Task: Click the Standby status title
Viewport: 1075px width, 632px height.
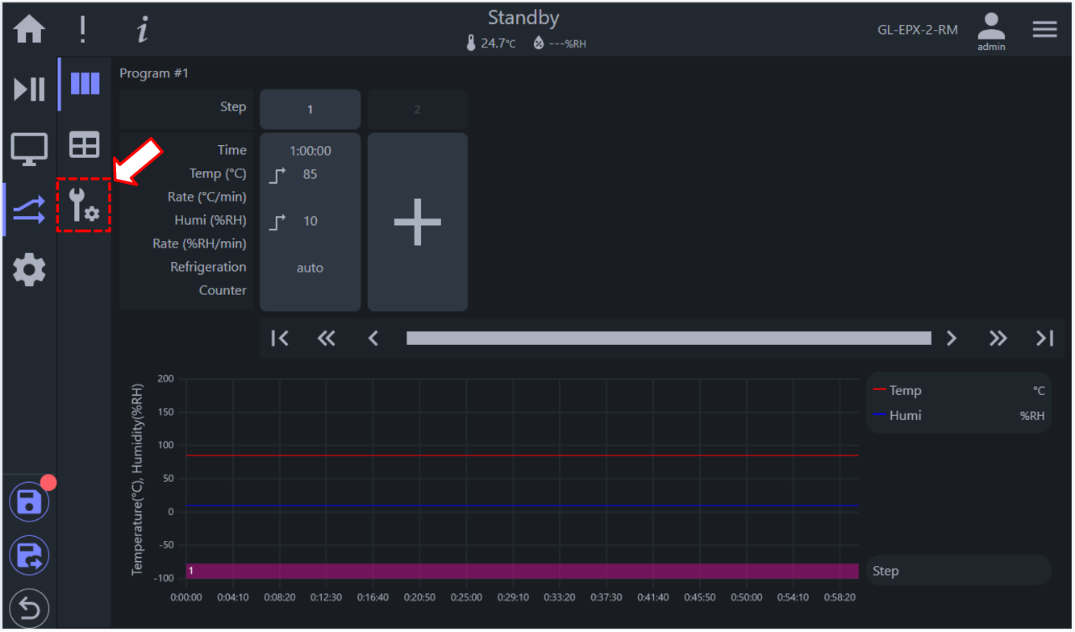Action: point(523,18)
